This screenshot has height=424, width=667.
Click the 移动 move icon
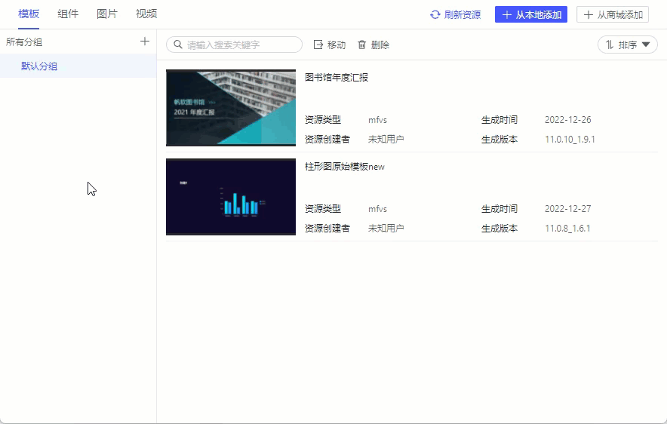[318, 45]
